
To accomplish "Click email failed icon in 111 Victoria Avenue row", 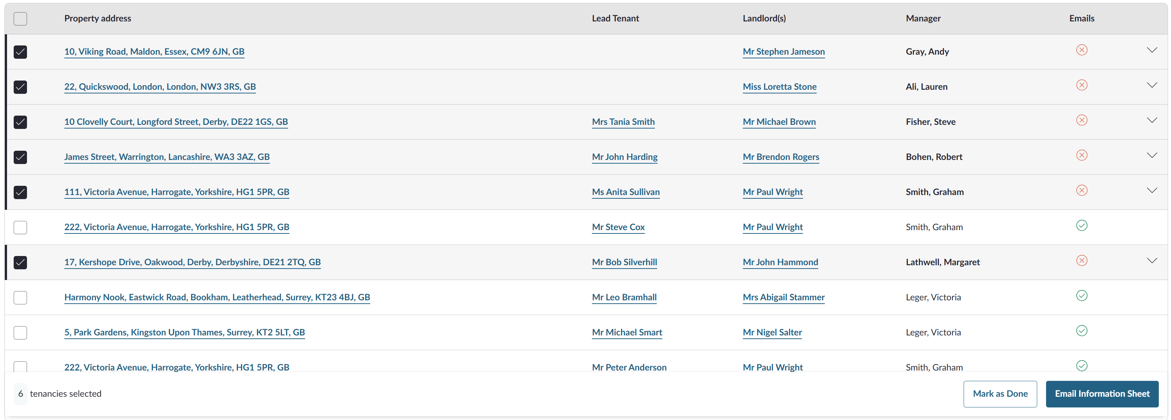I will [1082, 190].
